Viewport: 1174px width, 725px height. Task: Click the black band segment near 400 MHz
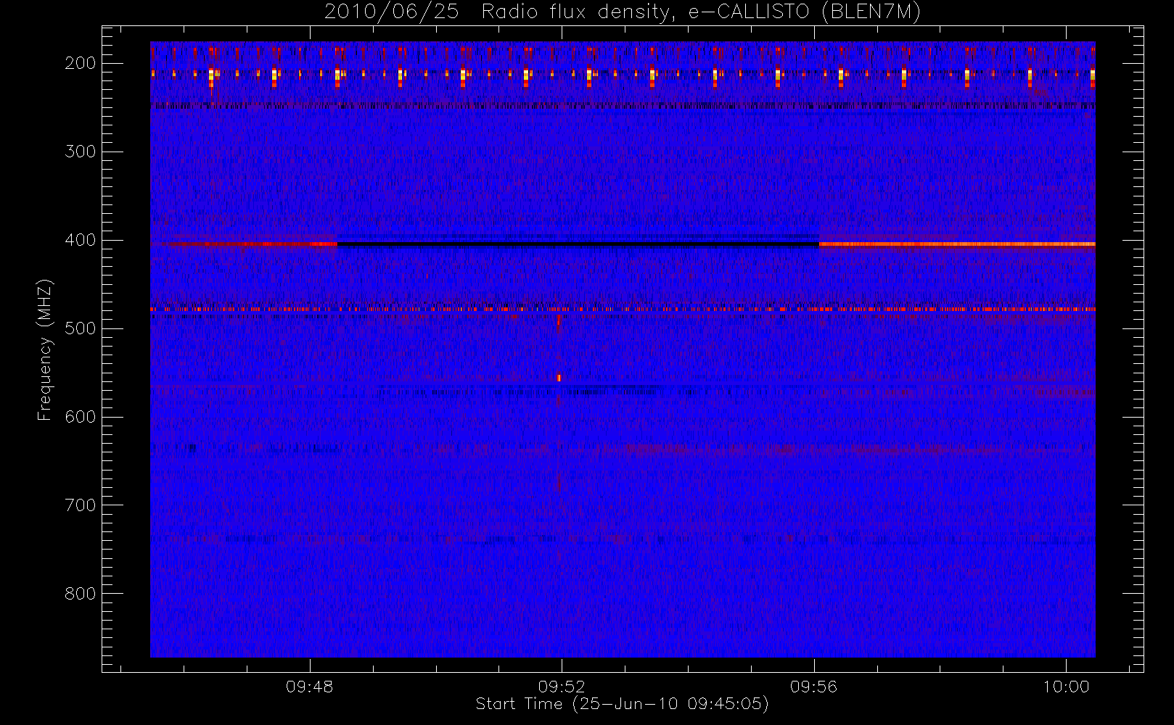(578, 244)
